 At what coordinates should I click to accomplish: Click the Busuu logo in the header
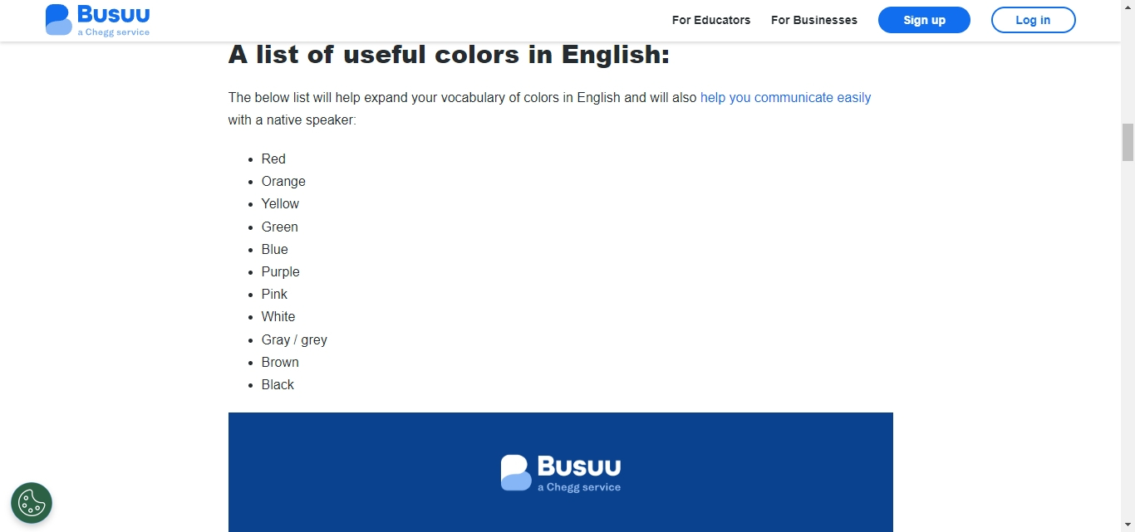pyautogui.click(x=97, y=20)
